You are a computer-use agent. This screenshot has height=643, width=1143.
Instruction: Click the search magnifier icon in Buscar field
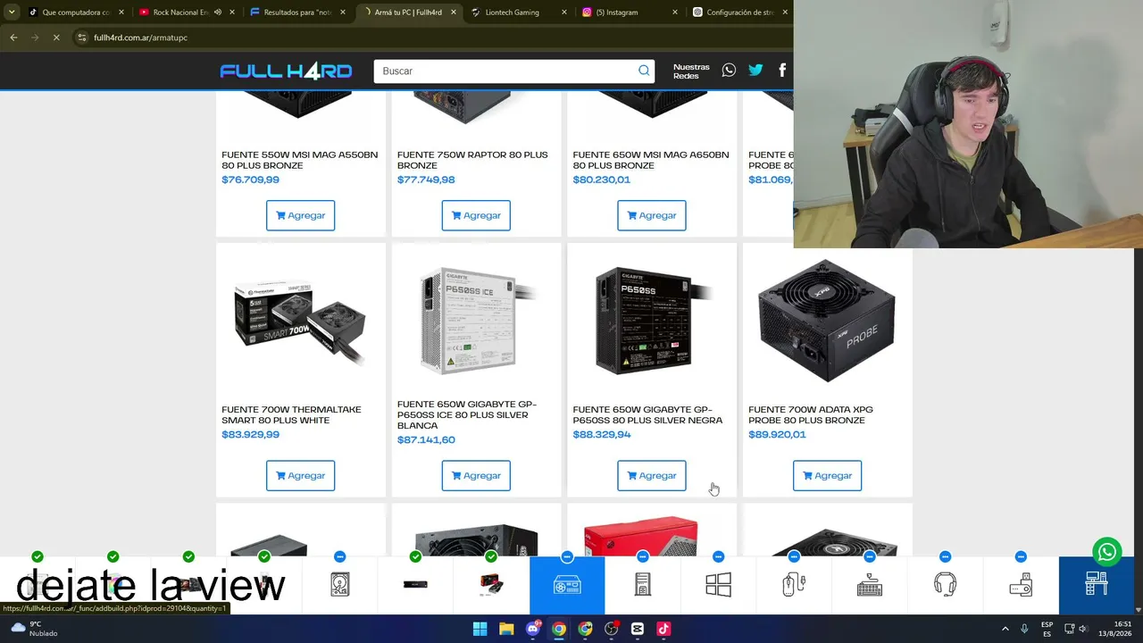644,71
